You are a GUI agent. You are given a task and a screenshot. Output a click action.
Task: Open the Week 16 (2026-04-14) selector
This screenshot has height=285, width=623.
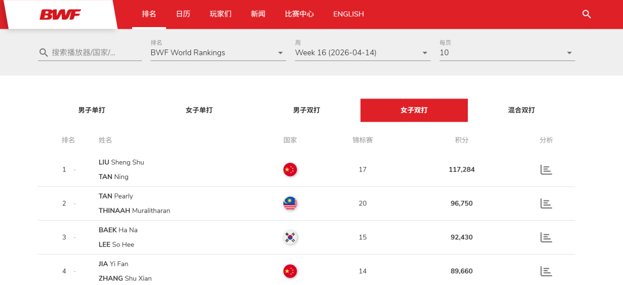pos(362,52)
